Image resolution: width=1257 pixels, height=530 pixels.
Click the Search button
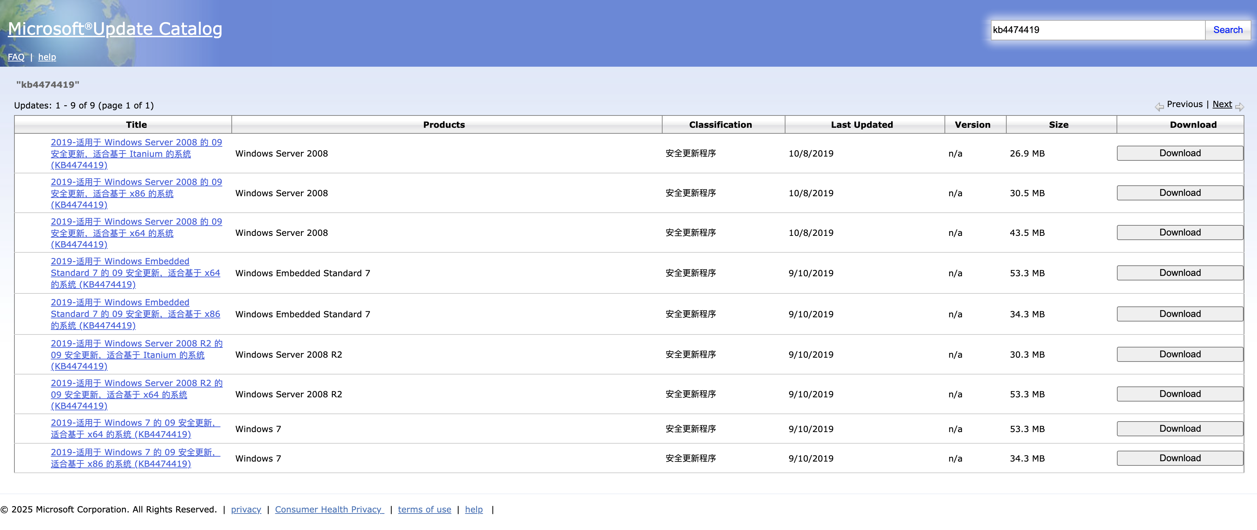(x=1227, y=30)
